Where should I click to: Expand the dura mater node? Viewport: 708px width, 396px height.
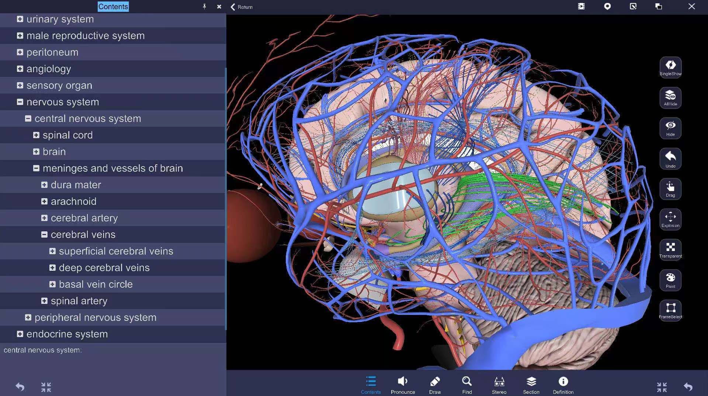(44, 185)
